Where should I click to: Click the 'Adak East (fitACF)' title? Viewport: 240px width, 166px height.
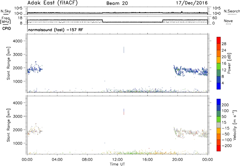click(52, 3)
